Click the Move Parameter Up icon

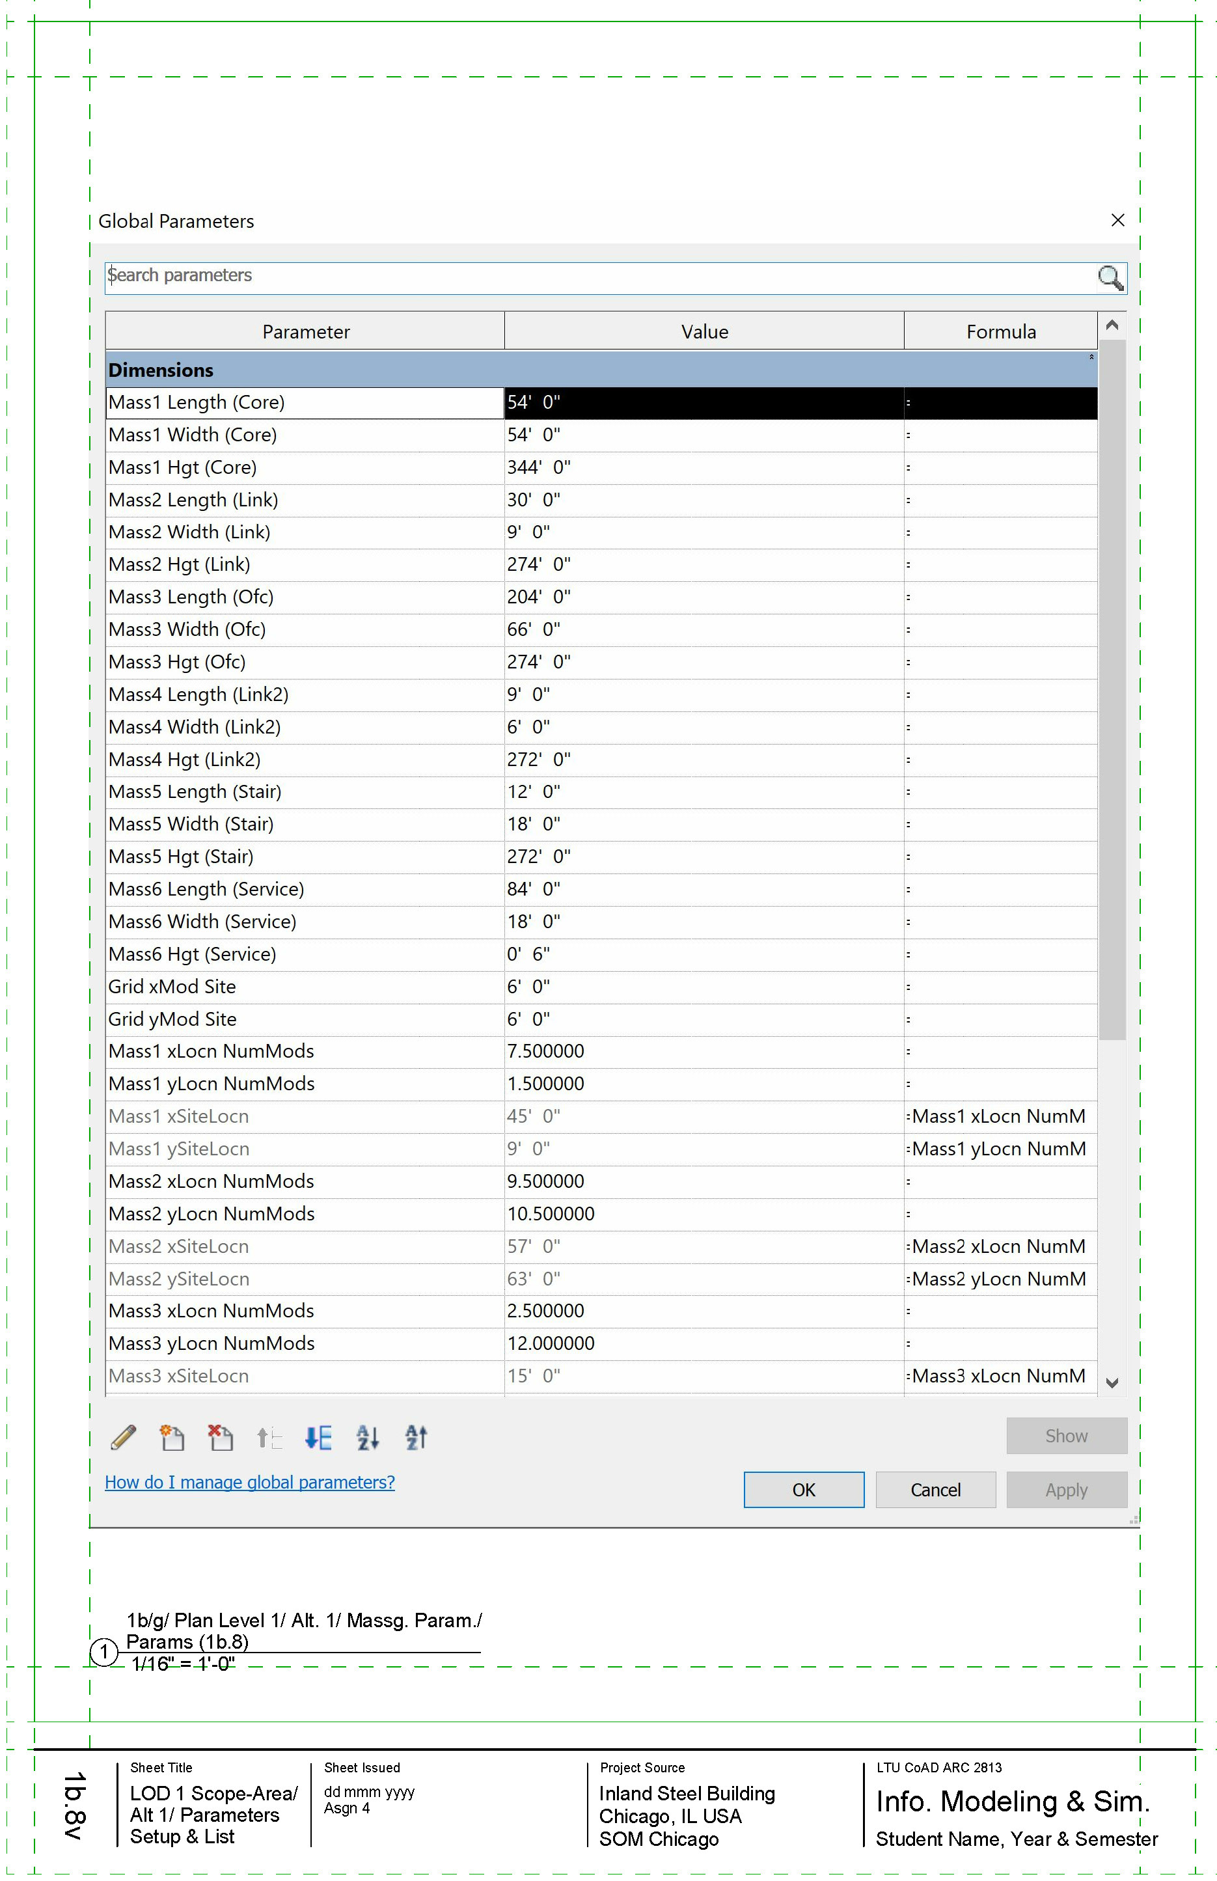(x=269, y=1438)
